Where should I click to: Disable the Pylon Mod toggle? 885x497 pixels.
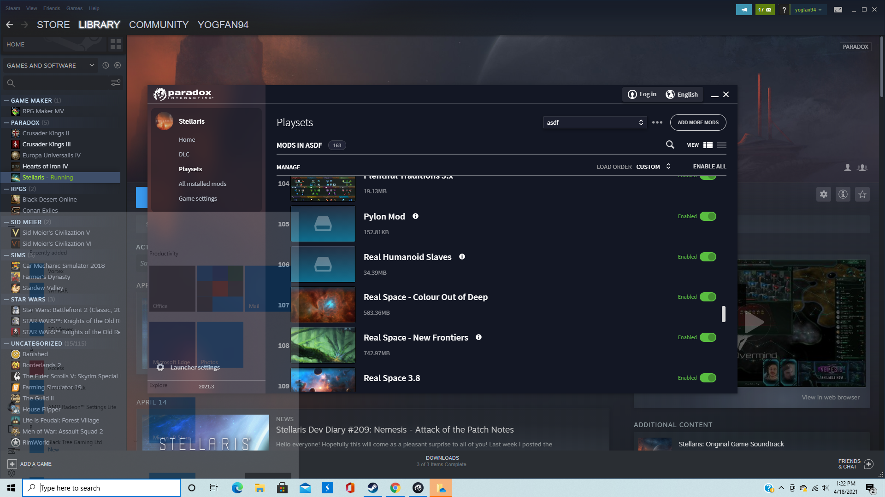point(708,216)
